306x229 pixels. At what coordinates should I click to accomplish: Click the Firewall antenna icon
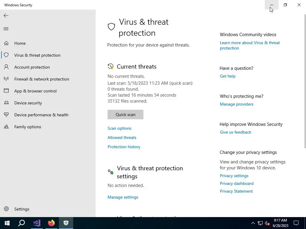[6, 79]
